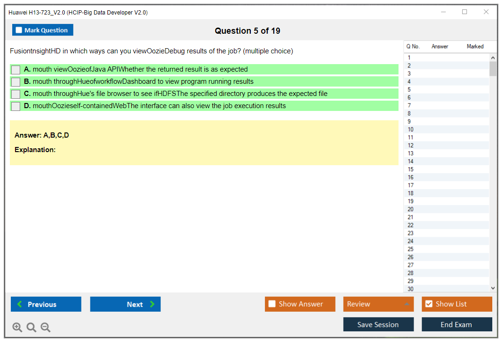Viewport: 504px width, 344px height.
Task: Uncheck the Show List checkbox
Action: click(x=429, y=304)
